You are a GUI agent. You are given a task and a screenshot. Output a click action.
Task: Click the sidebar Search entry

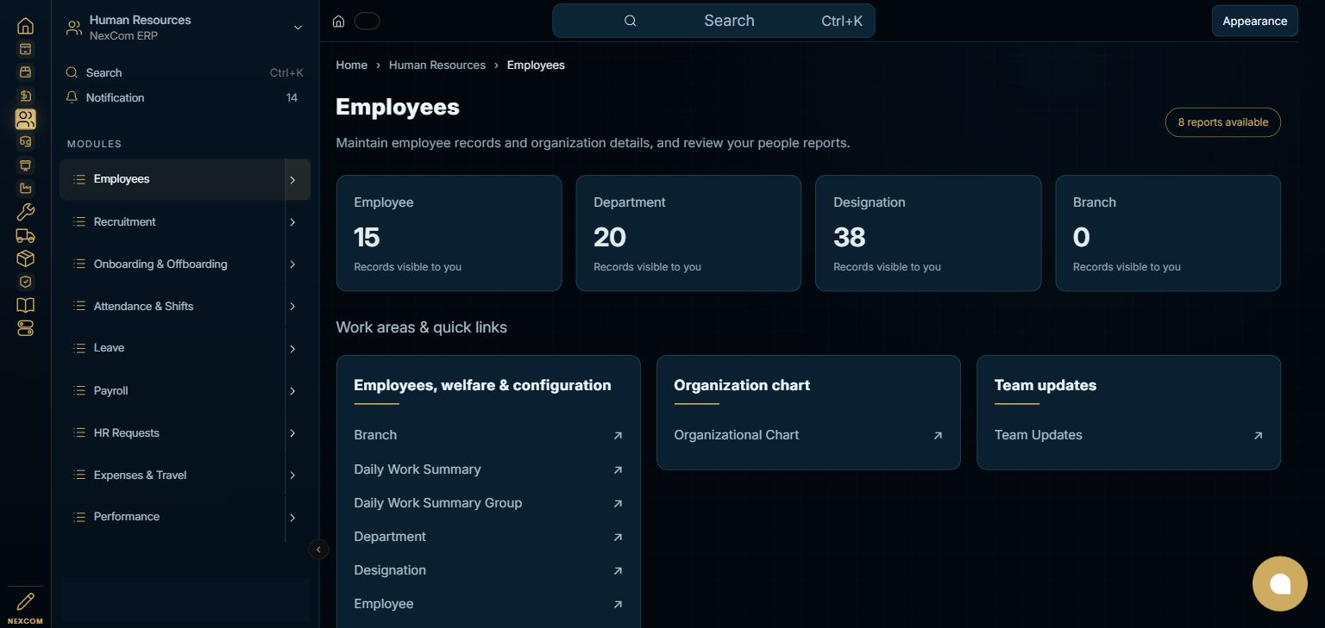pos(185,72)
